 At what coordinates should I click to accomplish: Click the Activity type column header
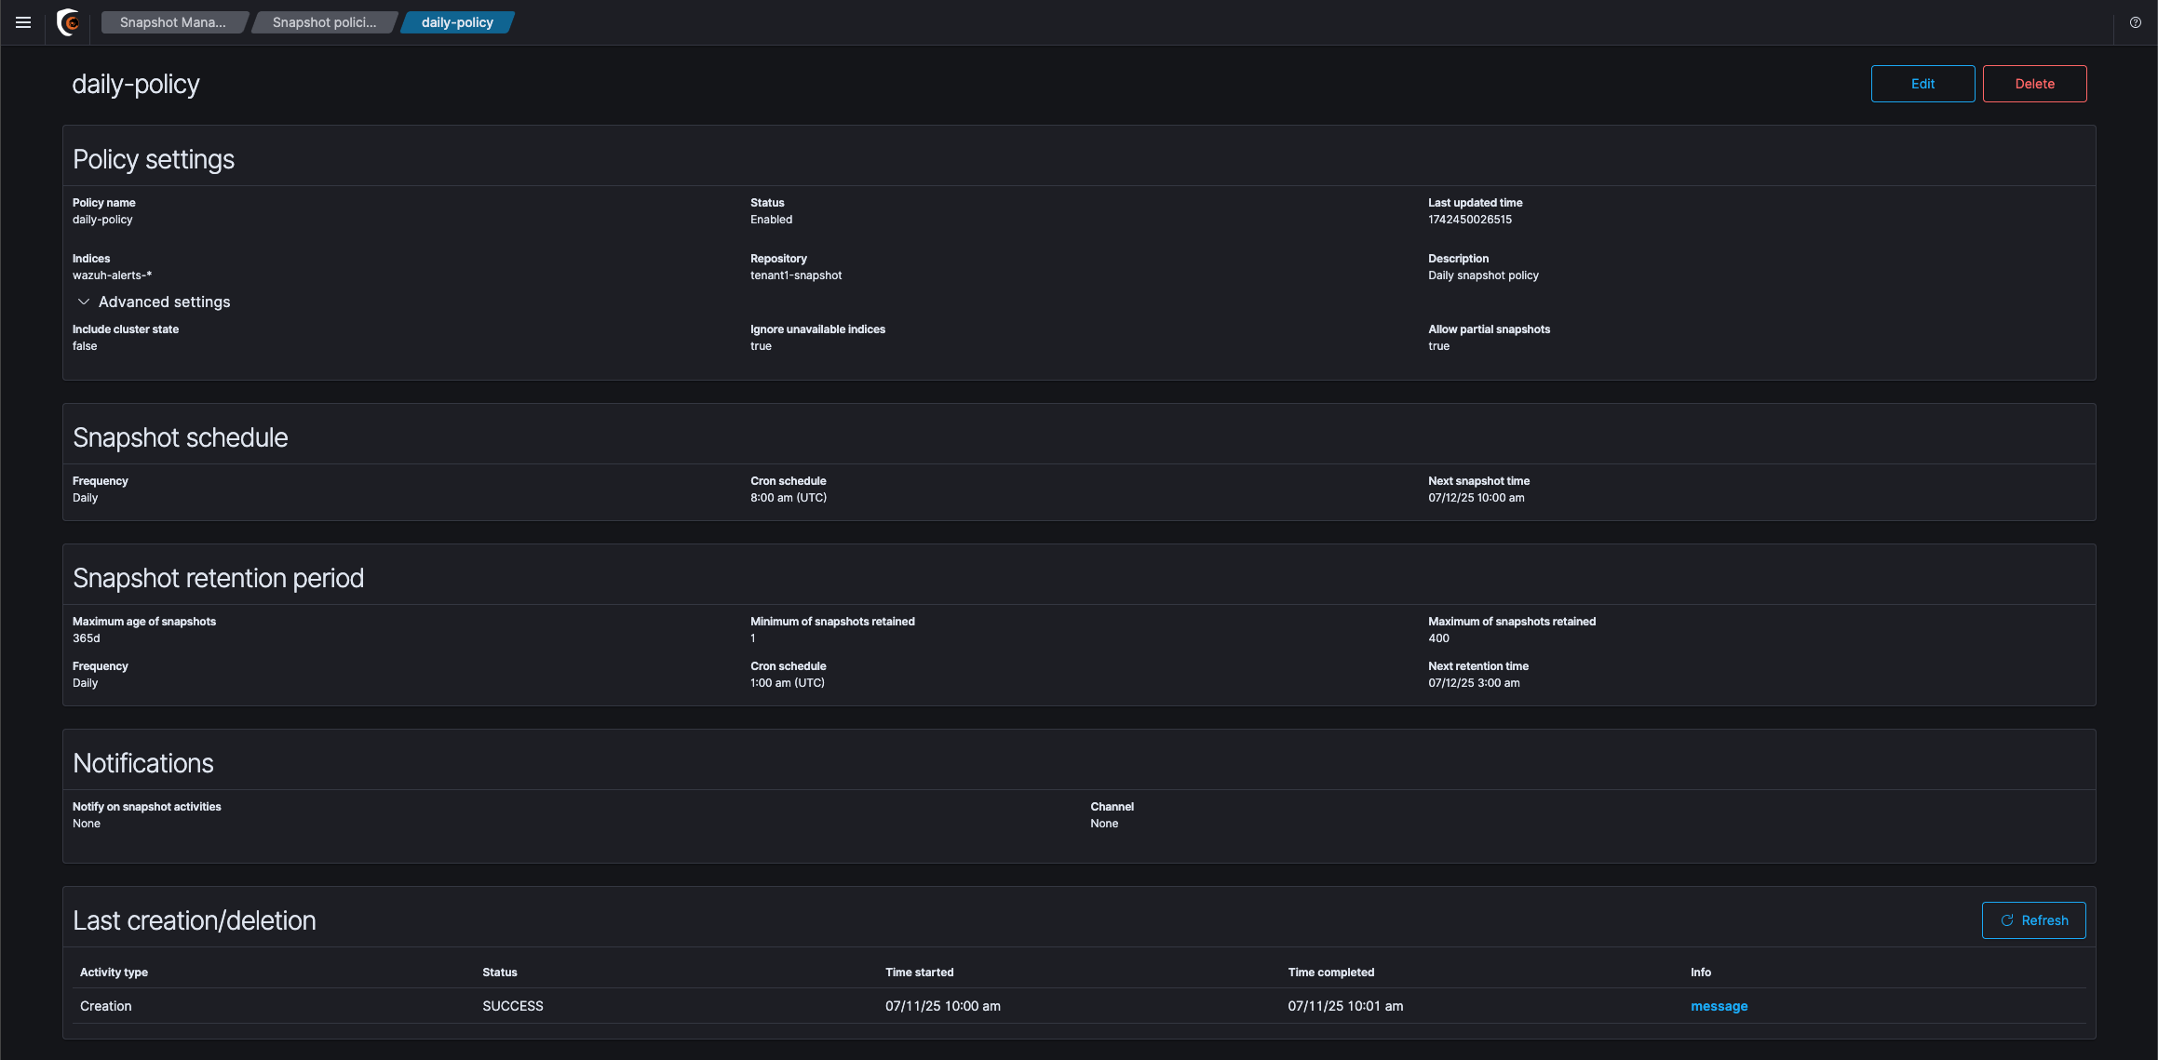[x=114, y=972]
